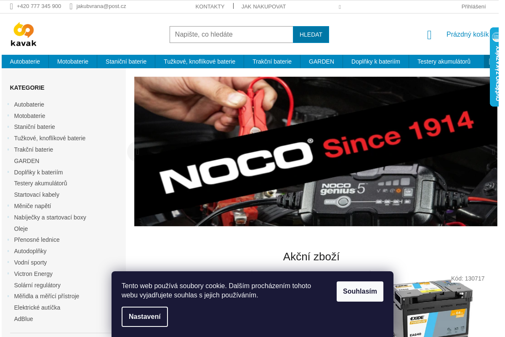Image resolution: width=505 pixels, height=337 pixels.
Task: Expand the Nabíječky a startovací boxy category
Action: 8,217
